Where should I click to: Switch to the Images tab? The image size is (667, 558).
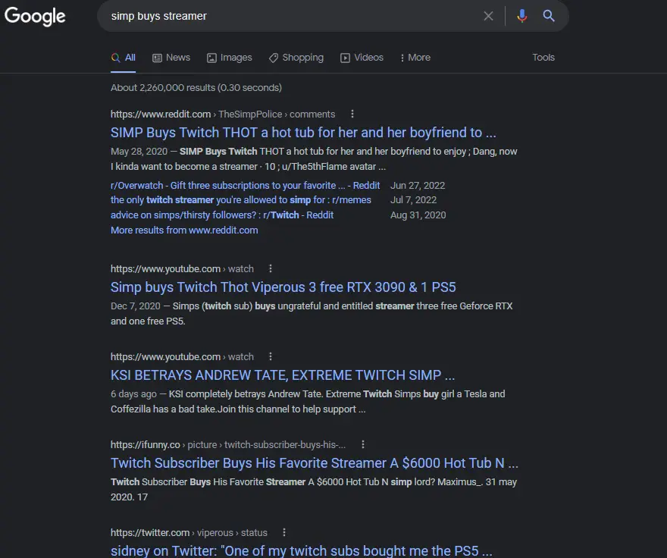(229, 58)
